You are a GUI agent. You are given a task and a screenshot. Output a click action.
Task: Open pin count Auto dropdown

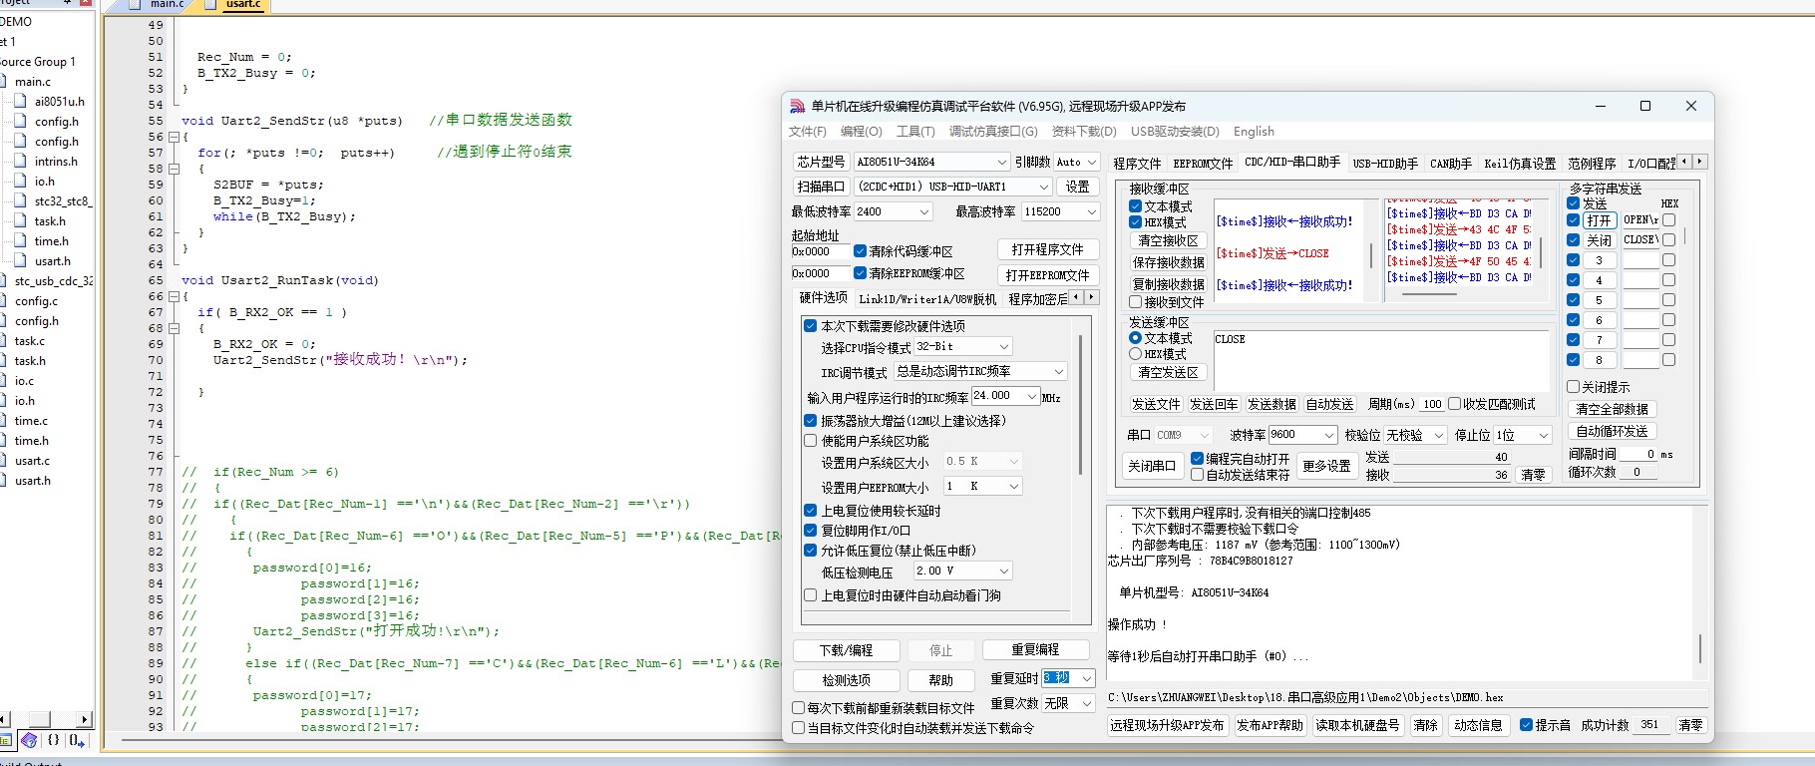[1076, 162]
